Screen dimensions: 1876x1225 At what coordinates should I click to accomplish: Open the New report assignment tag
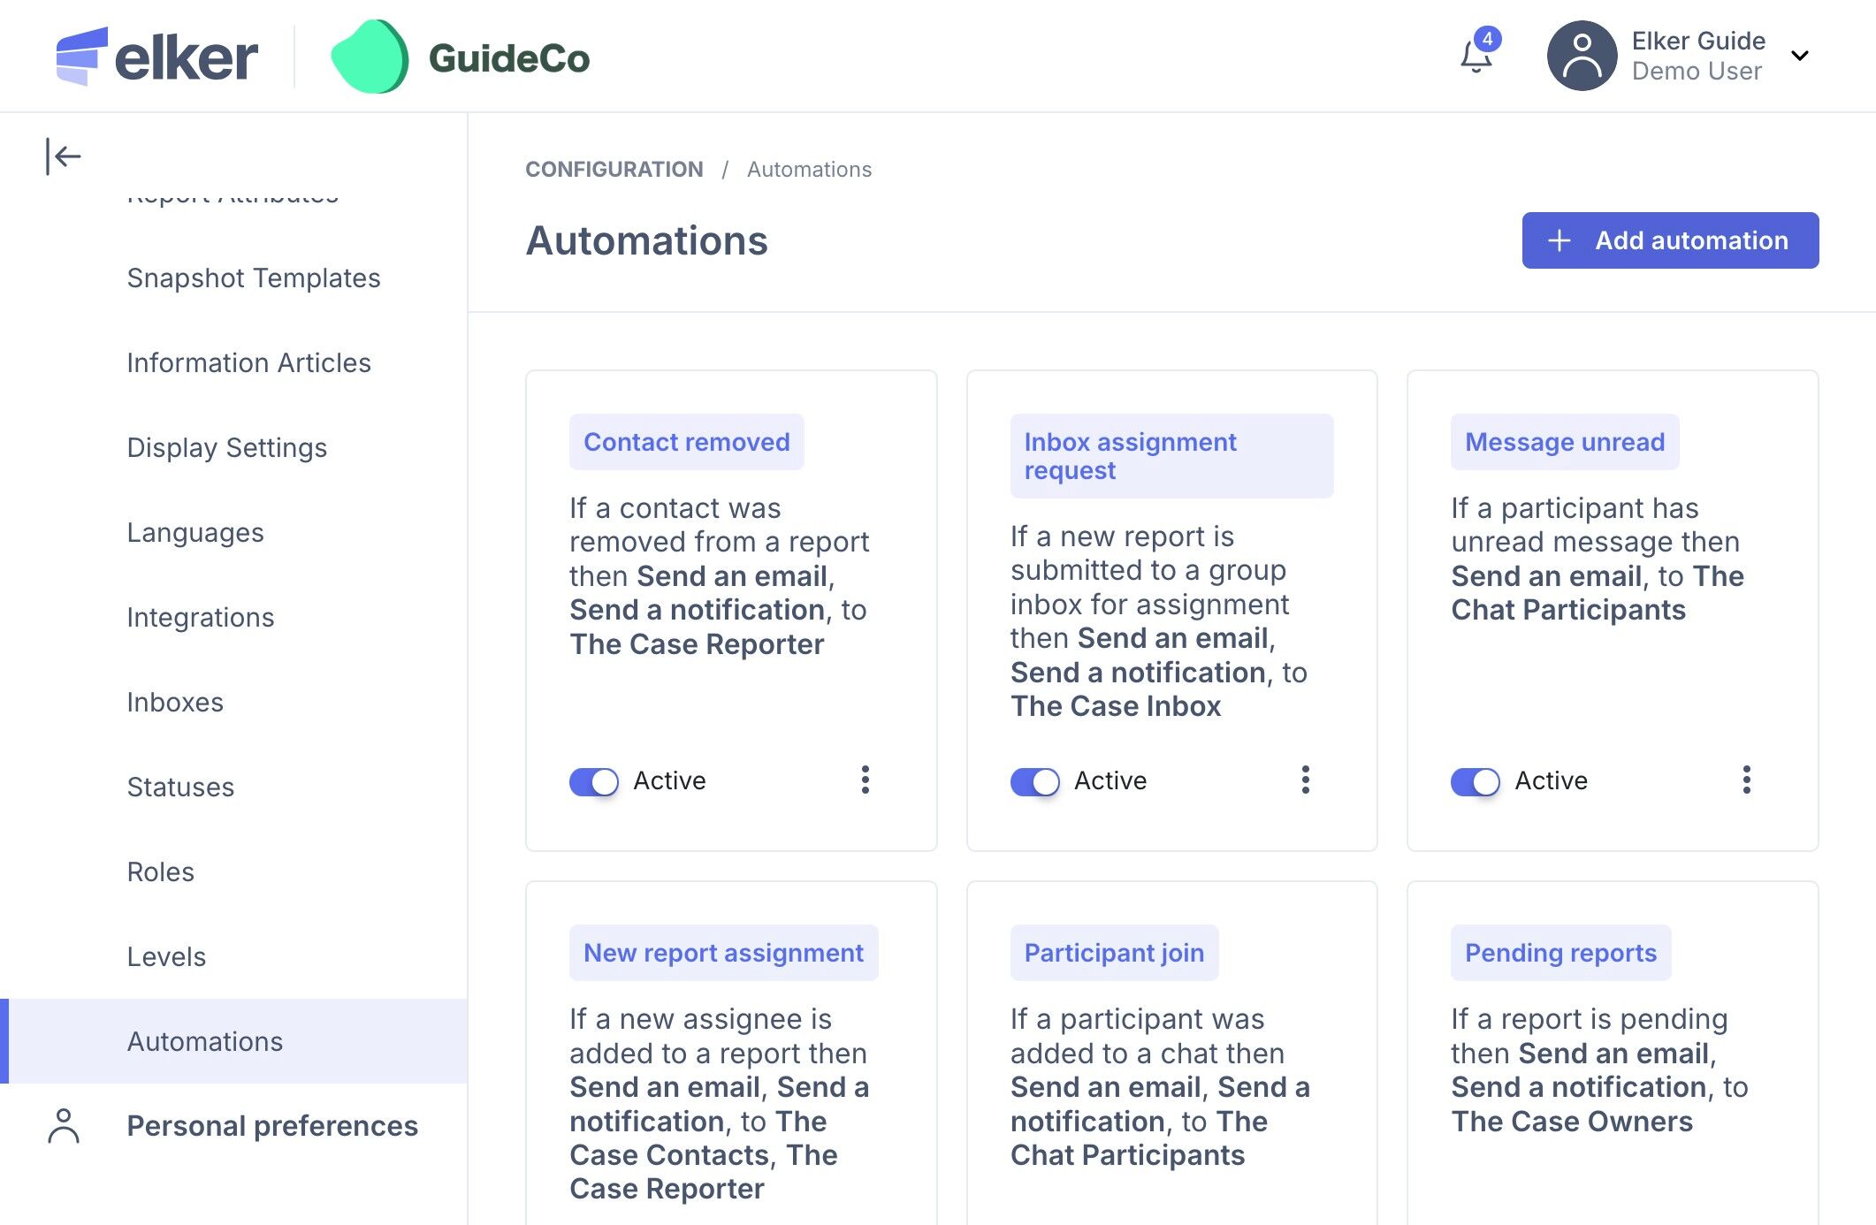click(723, 953)
